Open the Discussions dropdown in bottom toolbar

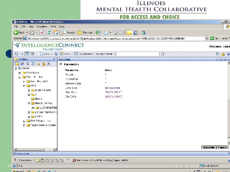coord(26,161)
